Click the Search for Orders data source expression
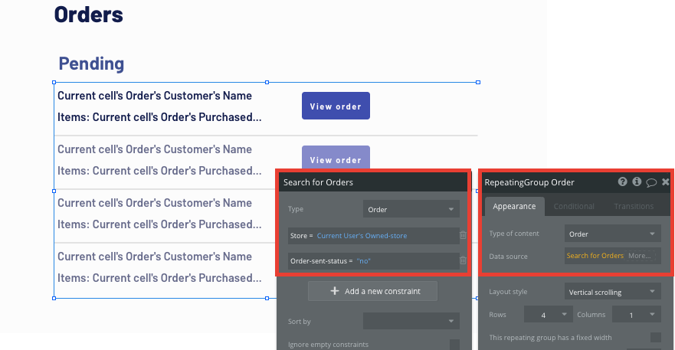 pos(595,256)
